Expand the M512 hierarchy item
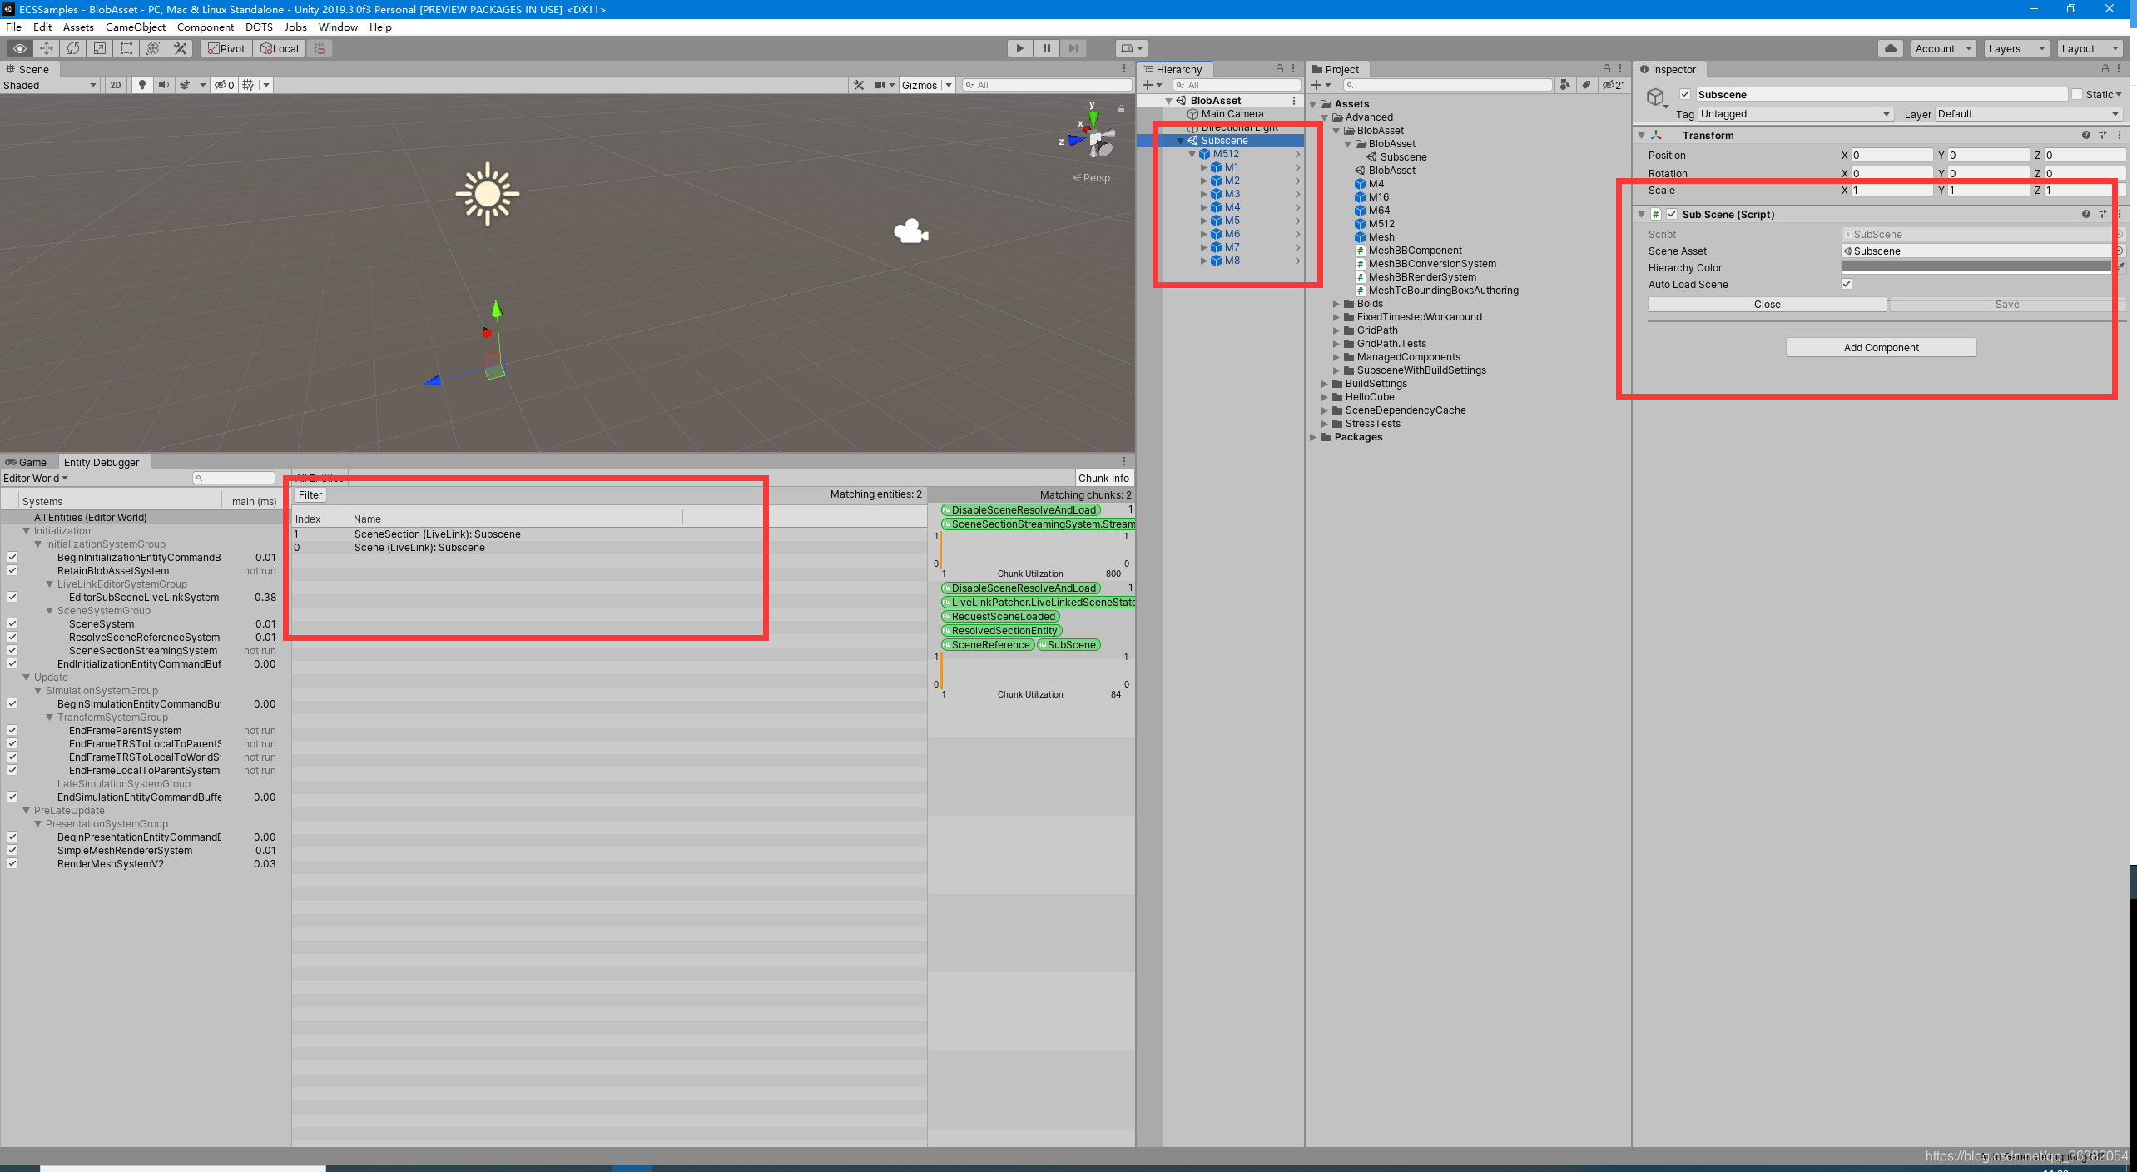Viewport: 2137px width, 1172px height. pos(1192,154)
